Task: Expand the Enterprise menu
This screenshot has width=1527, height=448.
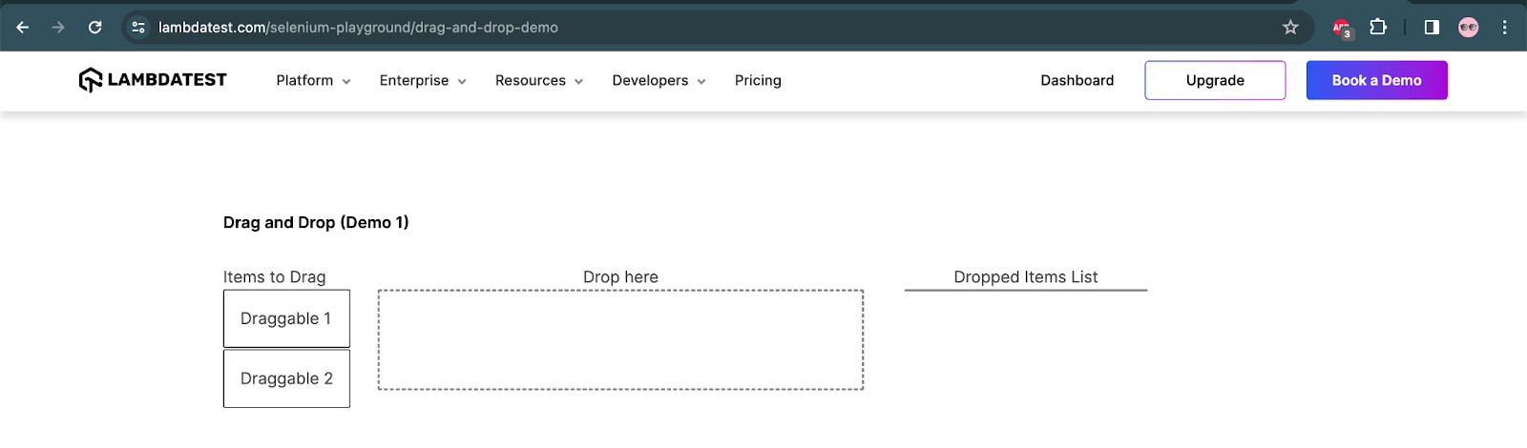Action: (423, 81)
